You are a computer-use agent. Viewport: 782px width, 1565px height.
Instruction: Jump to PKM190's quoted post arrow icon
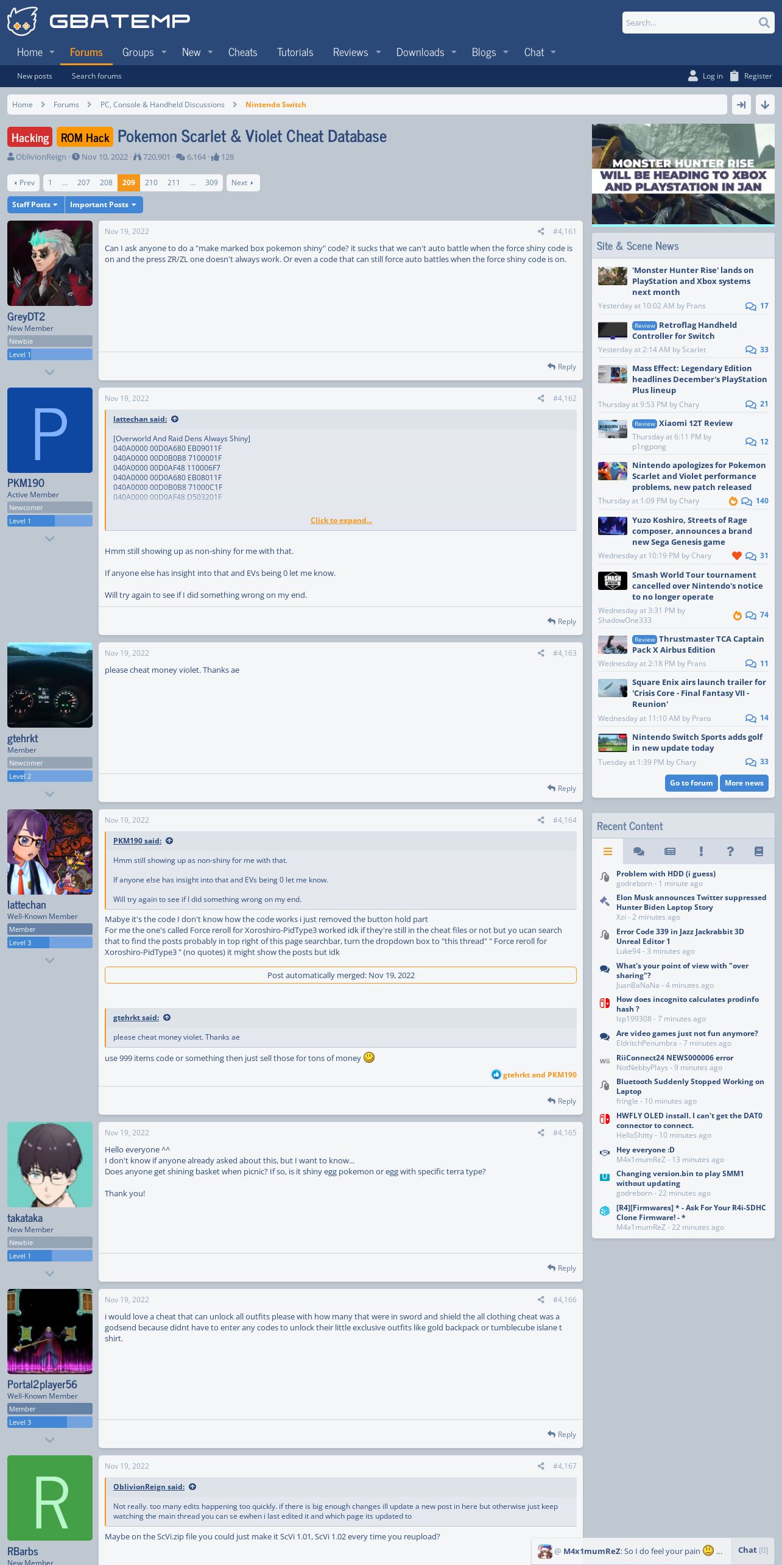(169, 841)
